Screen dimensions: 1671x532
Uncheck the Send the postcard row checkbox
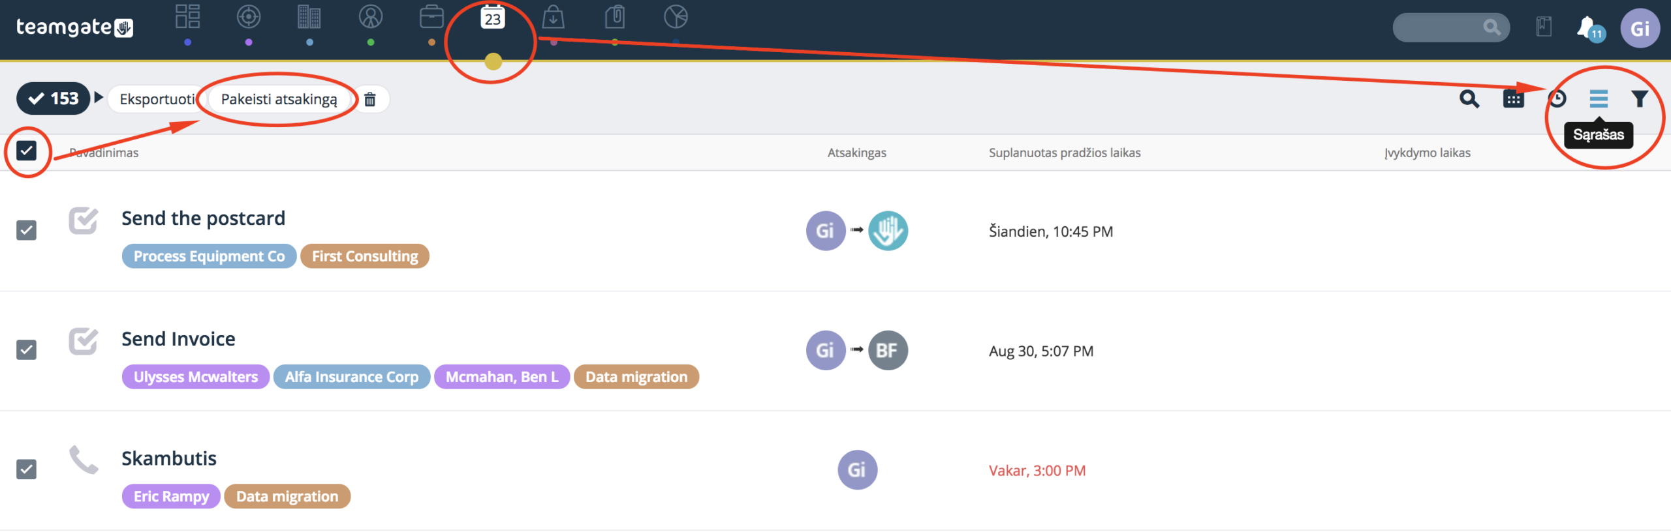click(26, 230)
